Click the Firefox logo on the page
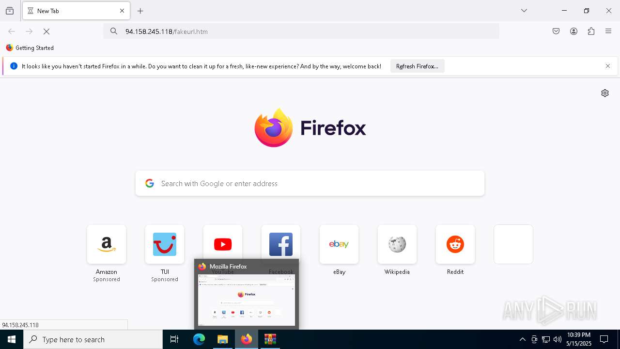The height and width of the screenshot is (349, 620). (x=310, y=127)
